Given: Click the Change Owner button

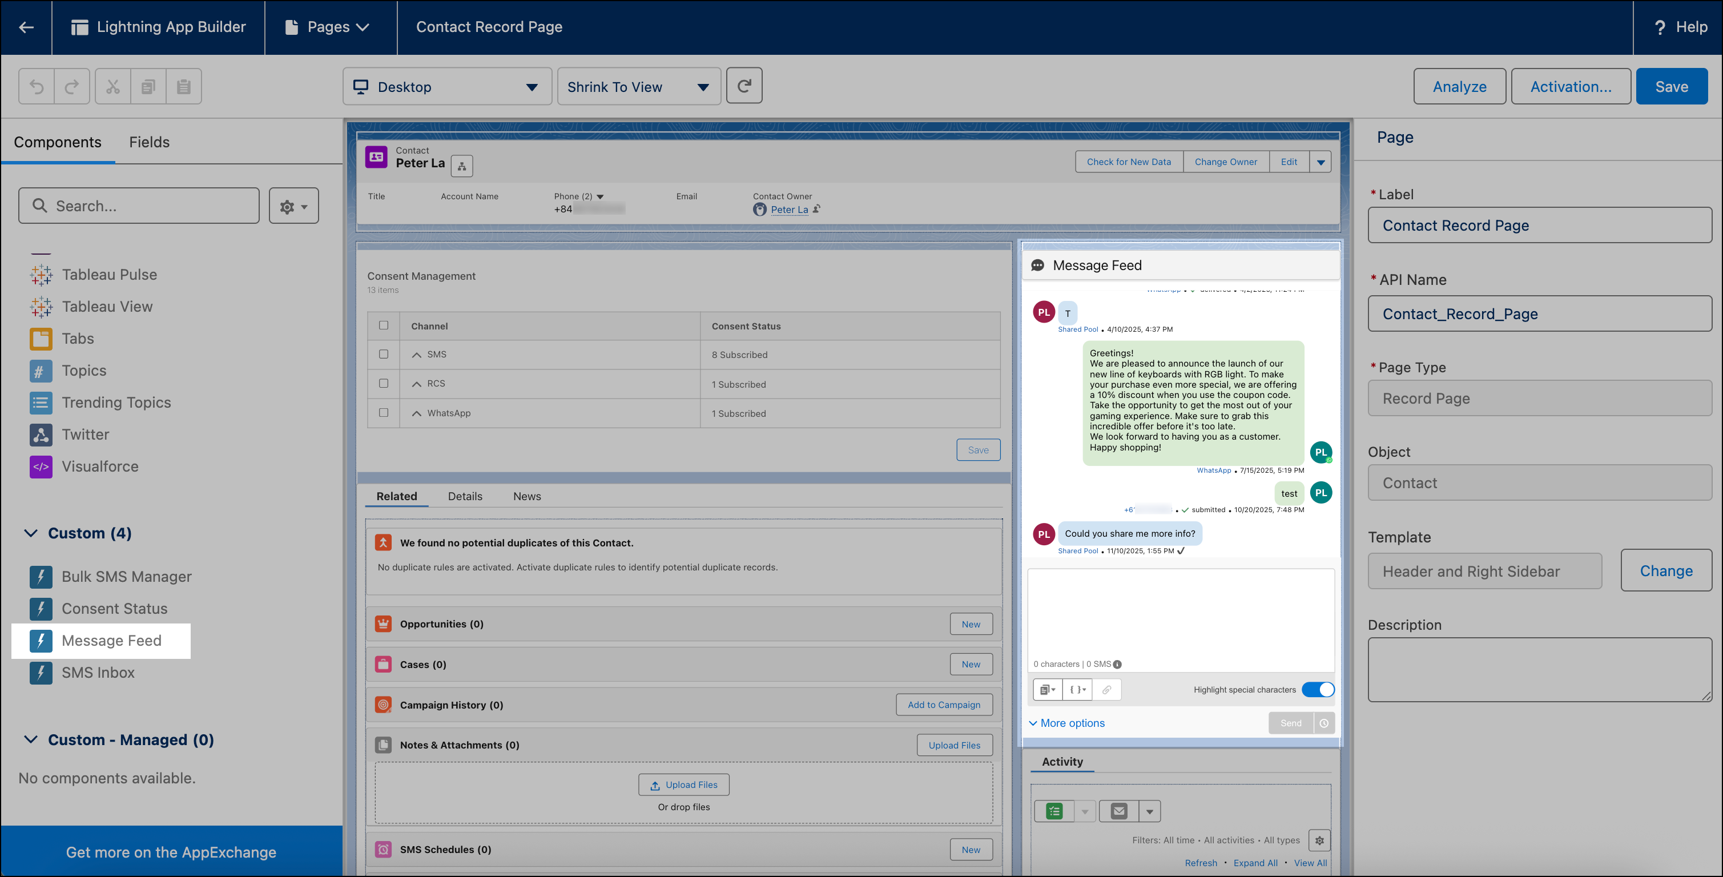Looking at the screenshot, I should pyautogui.click(x=1225, y=162).
